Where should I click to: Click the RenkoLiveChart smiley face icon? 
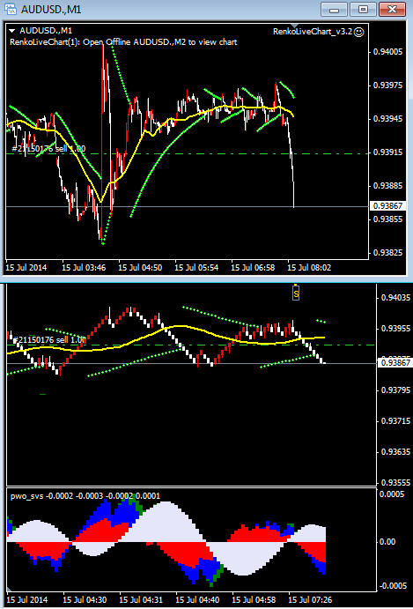pyautogui.click(x=359, y=33)
